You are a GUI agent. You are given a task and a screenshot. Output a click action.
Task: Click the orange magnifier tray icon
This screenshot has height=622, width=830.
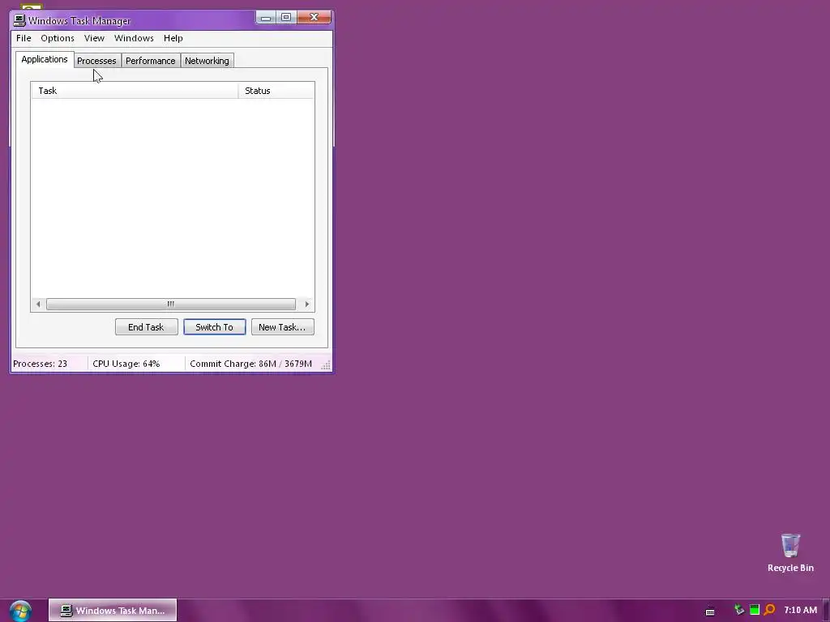(769, 610)
